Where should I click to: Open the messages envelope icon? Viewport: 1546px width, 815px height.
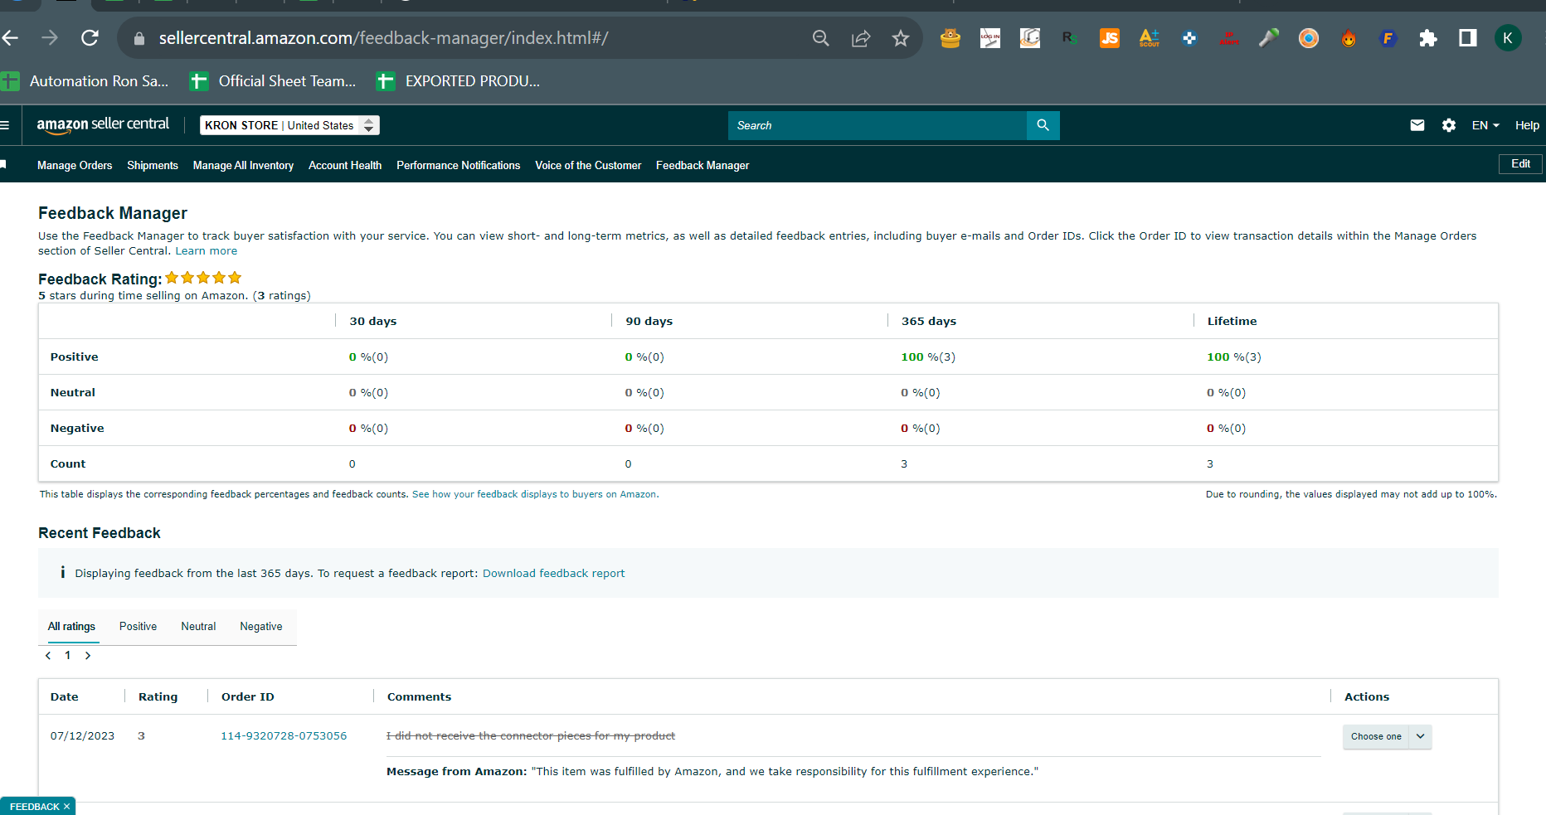(1417, 125)
